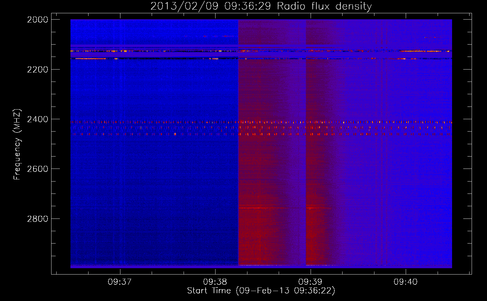Select the 2200 frequency axis label
This screenshot has width=487, height=301.
tap(38, 70)
